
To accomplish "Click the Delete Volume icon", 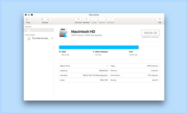I will 48,19.
